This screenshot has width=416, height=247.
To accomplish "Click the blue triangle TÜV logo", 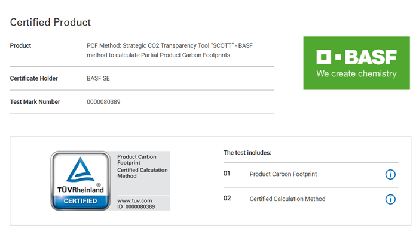I will 81,169.
